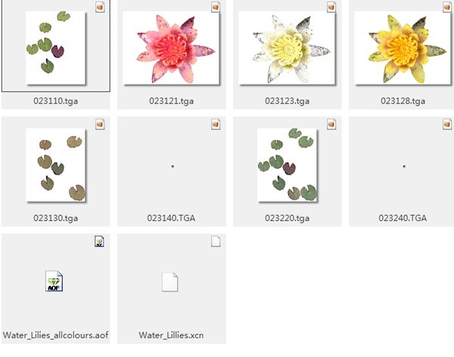The height and width of the screenshot is (357, 454).
Task: Click the blank document icon of Water_Lillies.xcn
Action: 169,282
